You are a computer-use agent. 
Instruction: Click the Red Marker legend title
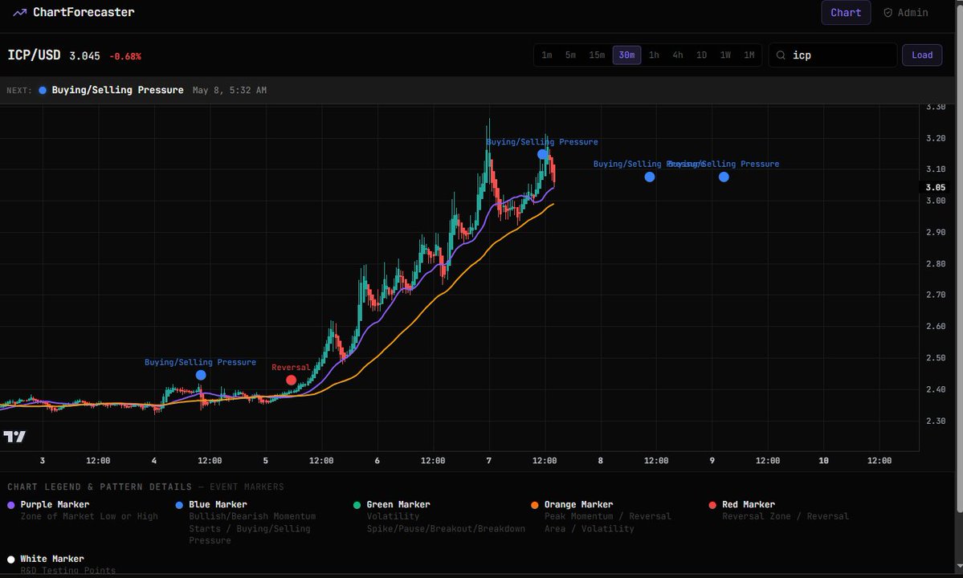748,504
